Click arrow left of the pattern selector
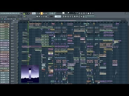129x96 pixels. [54, 17]
